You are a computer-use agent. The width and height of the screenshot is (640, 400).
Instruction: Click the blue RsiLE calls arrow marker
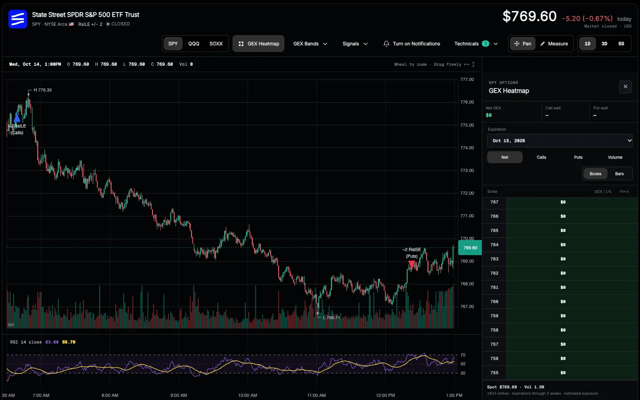[x=17, y=118]
